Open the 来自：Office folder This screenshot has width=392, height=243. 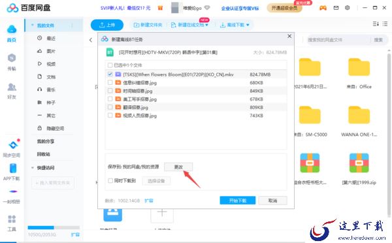359,67
